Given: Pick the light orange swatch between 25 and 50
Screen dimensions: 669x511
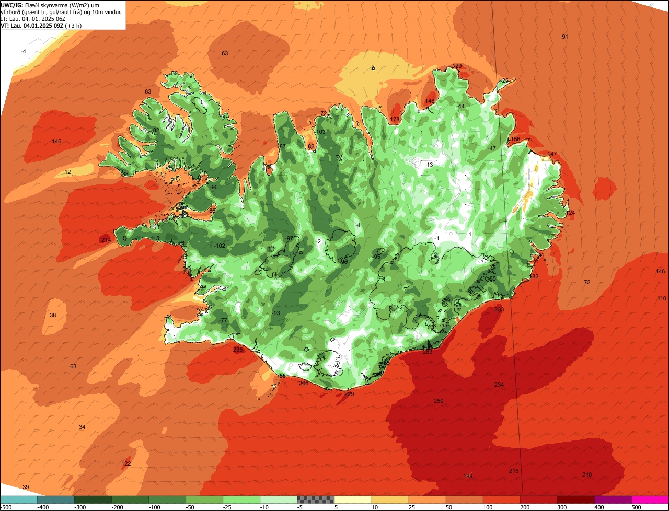Looking at the screenshot, I should (x=427, y=500).
